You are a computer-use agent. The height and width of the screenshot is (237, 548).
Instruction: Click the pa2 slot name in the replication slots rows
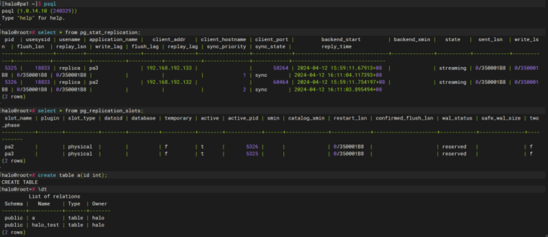[9, 146]
